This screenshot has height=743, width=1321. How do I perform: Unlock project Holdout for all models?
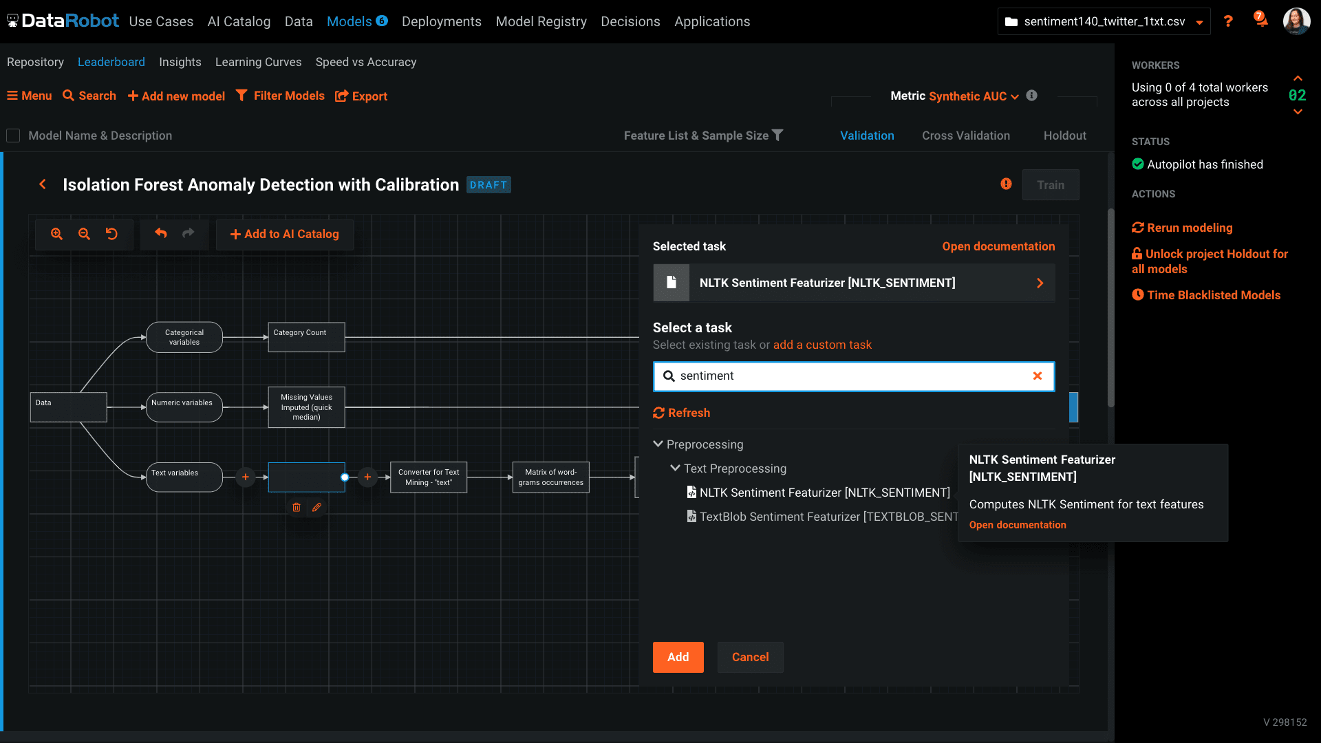(1210, 261)
